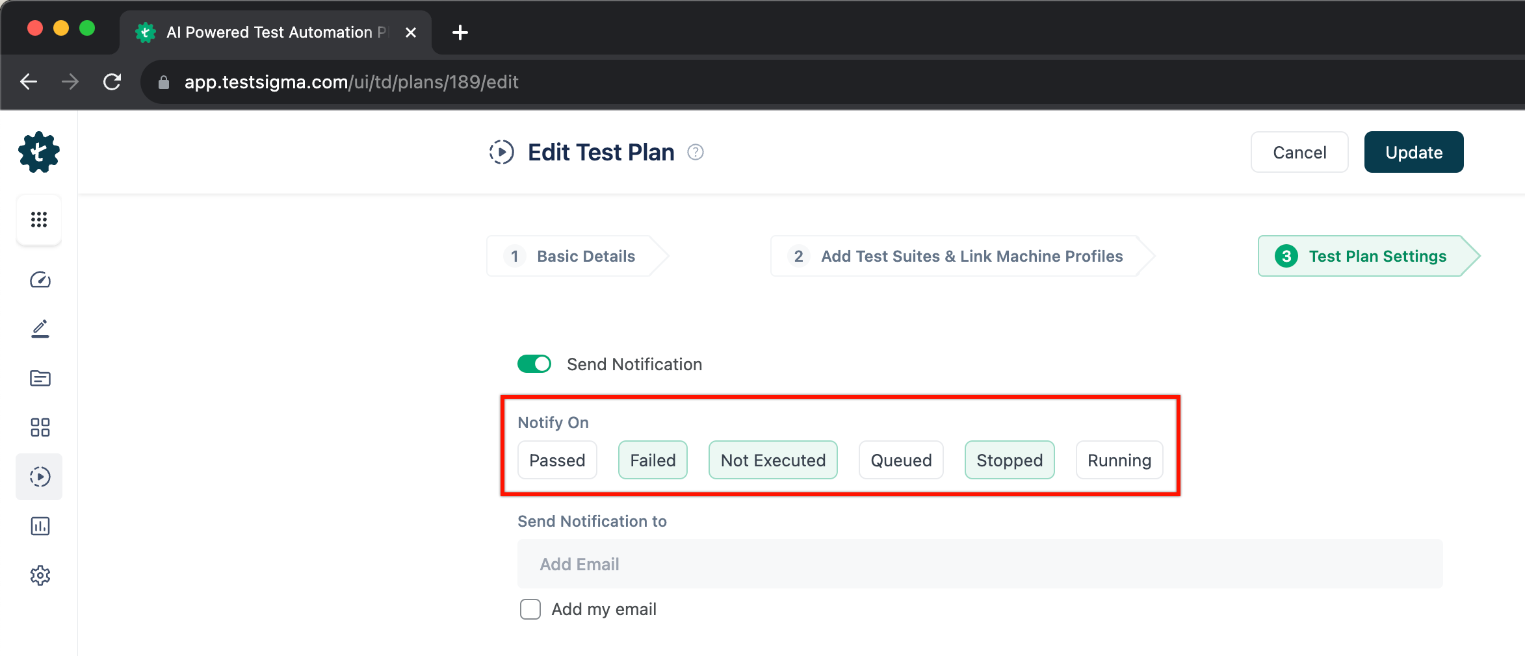Click the Testsigma logo icon
Screen dimensions: 1525x656
click(x=39, y=153)
